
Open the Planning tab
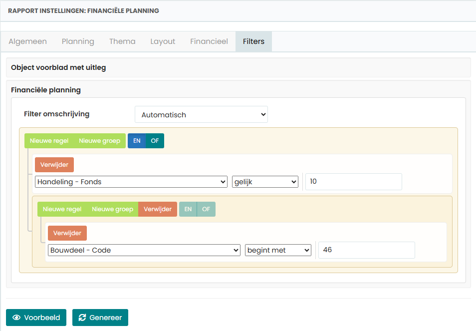(x=78, y=41)
